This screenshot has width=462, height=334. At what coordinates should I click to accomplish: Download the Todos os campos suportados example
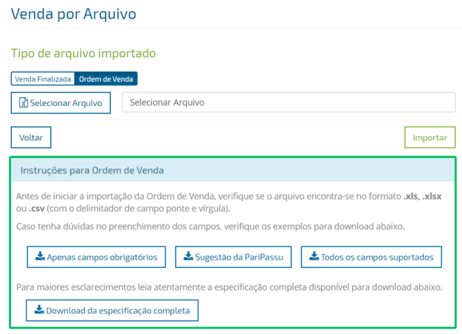coord(371,258)
